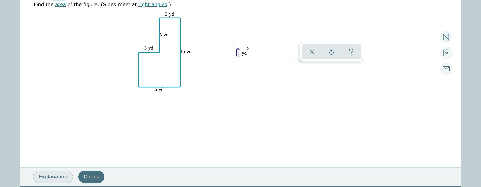Click the answer input box for yd²
481x187 pixels.
point(238,53)
